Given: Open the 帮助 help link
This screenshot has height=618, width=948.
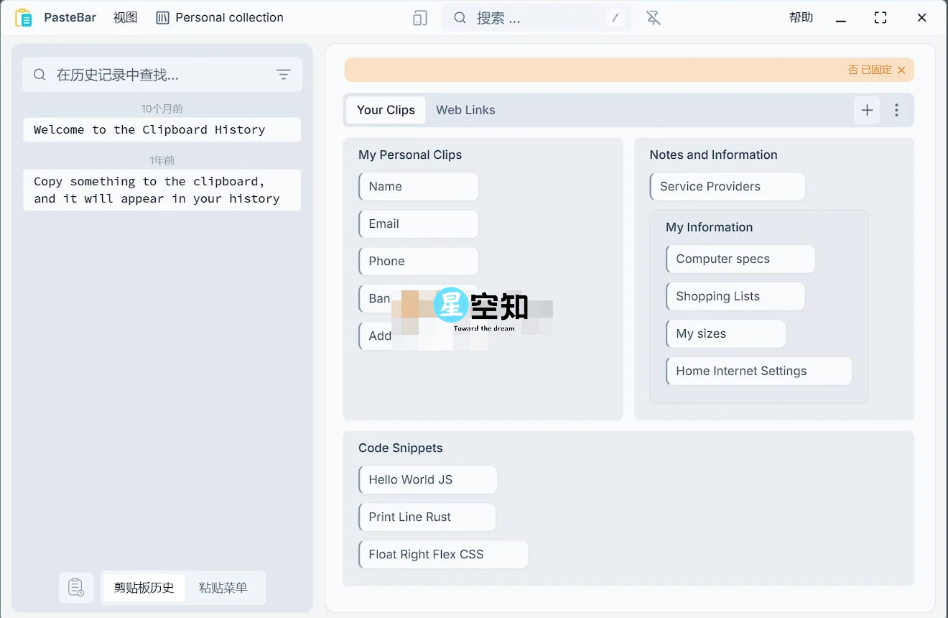Looking at the screenshot, I should (x=801, y=17).
